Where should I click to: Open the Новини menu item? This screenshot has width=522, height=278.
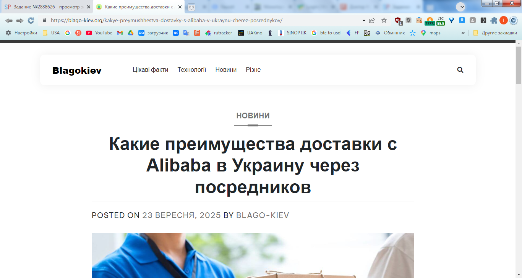[x=226, y=70]
